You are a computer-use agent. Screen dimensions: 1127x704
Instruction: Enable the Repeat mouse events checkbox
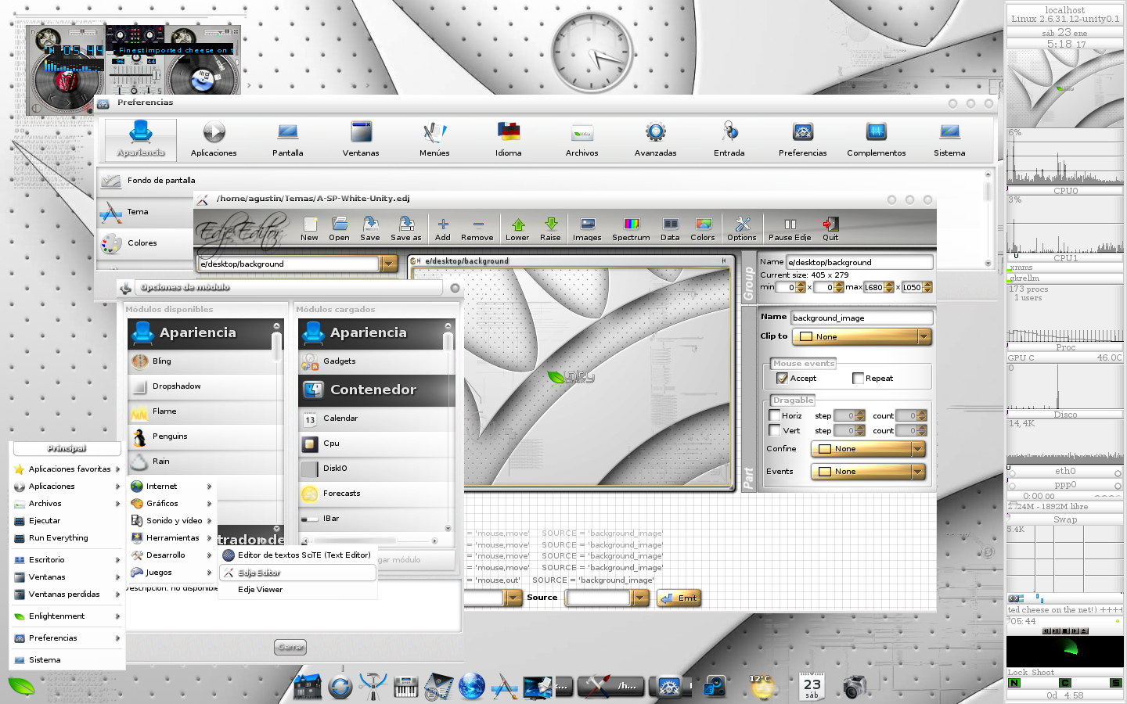tap(857, 378)
